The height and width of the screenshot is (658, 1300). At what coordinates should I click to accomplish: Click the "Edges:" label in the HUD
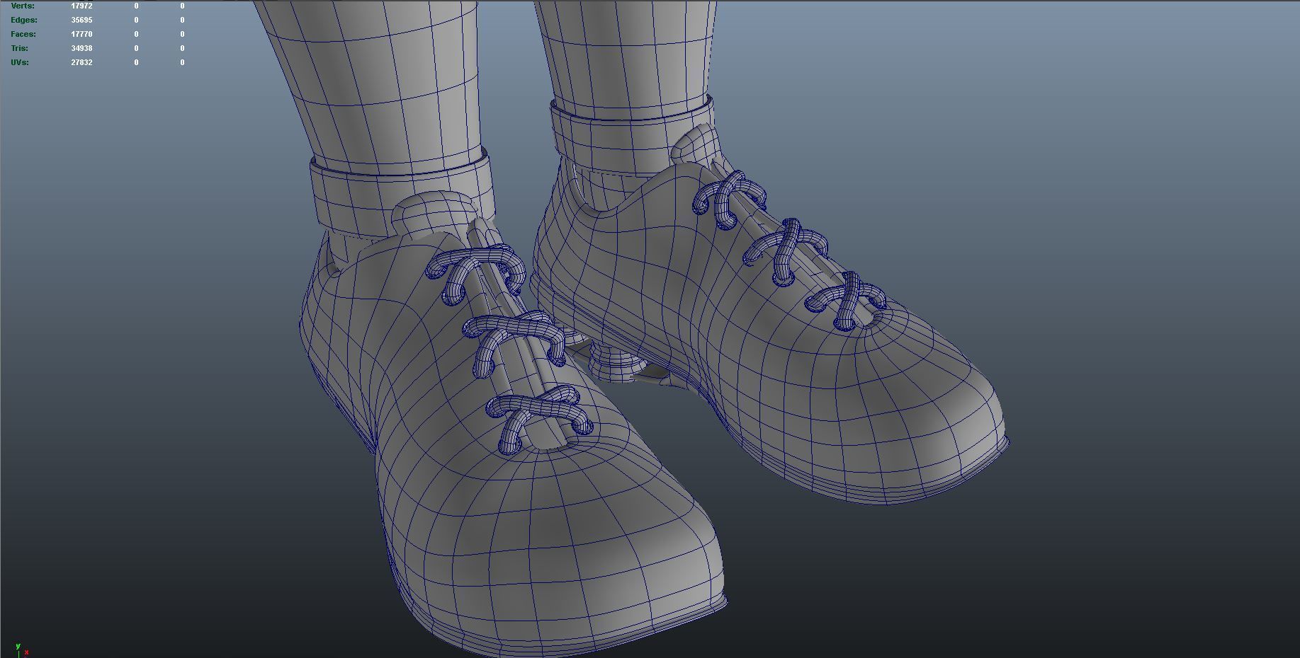(24, 20)
